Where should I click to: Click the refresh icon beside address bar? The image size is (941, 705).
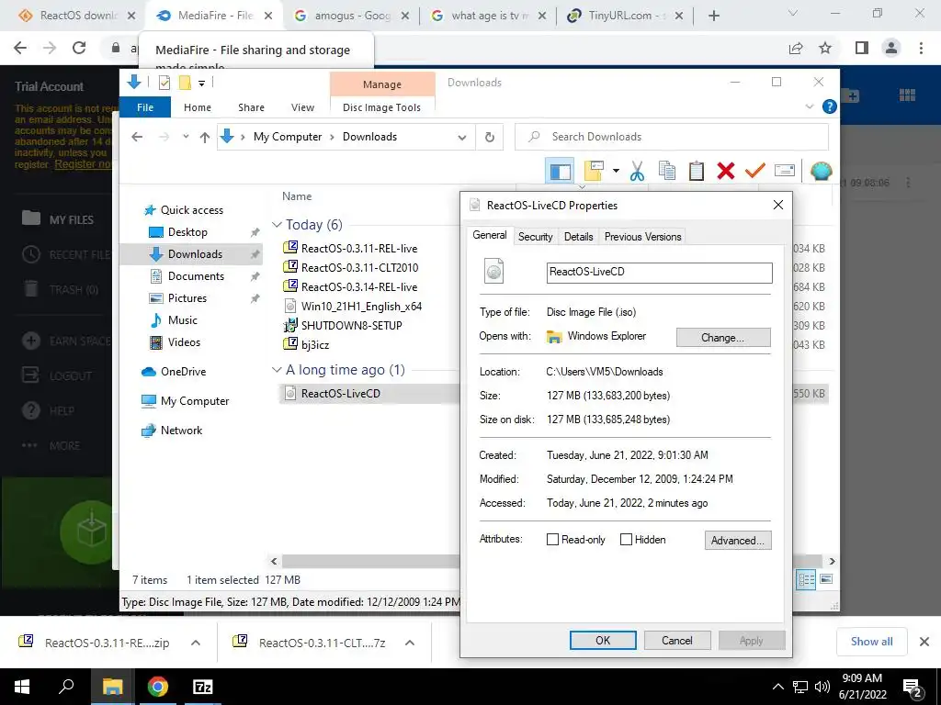[490, 138]
